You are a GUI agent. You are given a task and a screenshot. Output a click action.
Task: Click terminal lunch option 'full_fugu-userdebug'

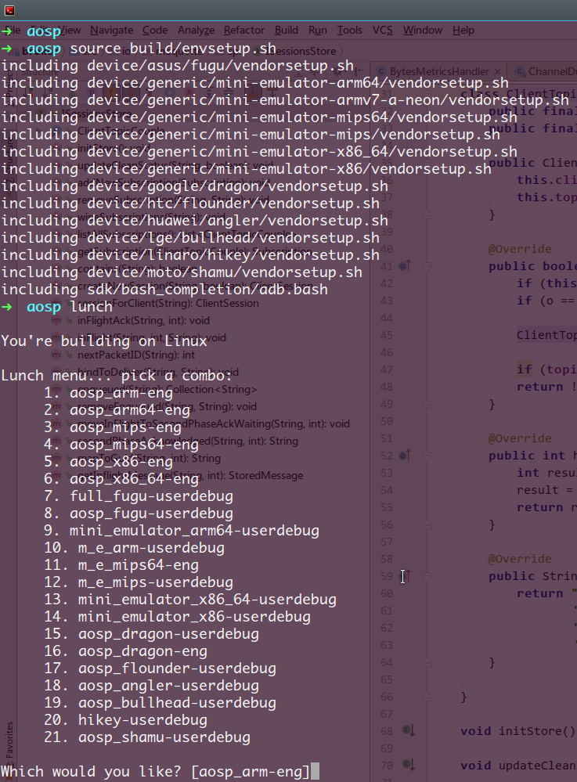point(151,496)
